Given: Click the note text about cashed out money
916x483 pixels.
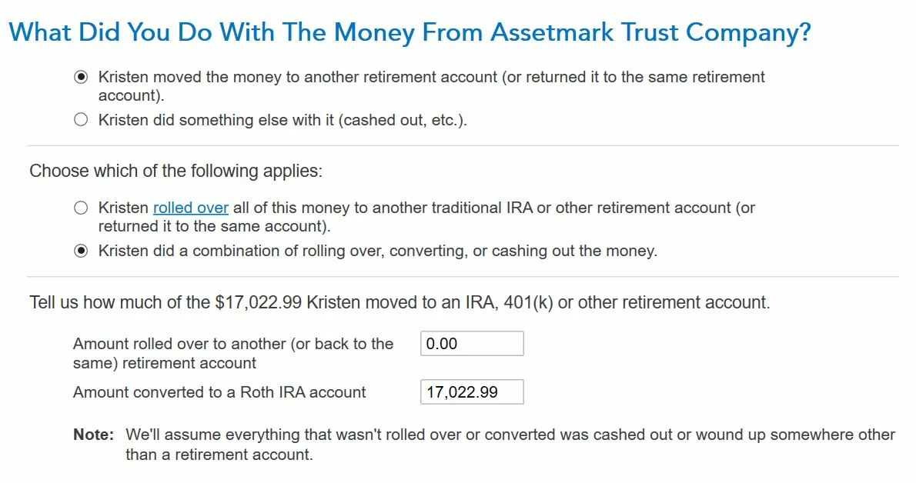Looking at the screenshot, I should coord(510,445).
